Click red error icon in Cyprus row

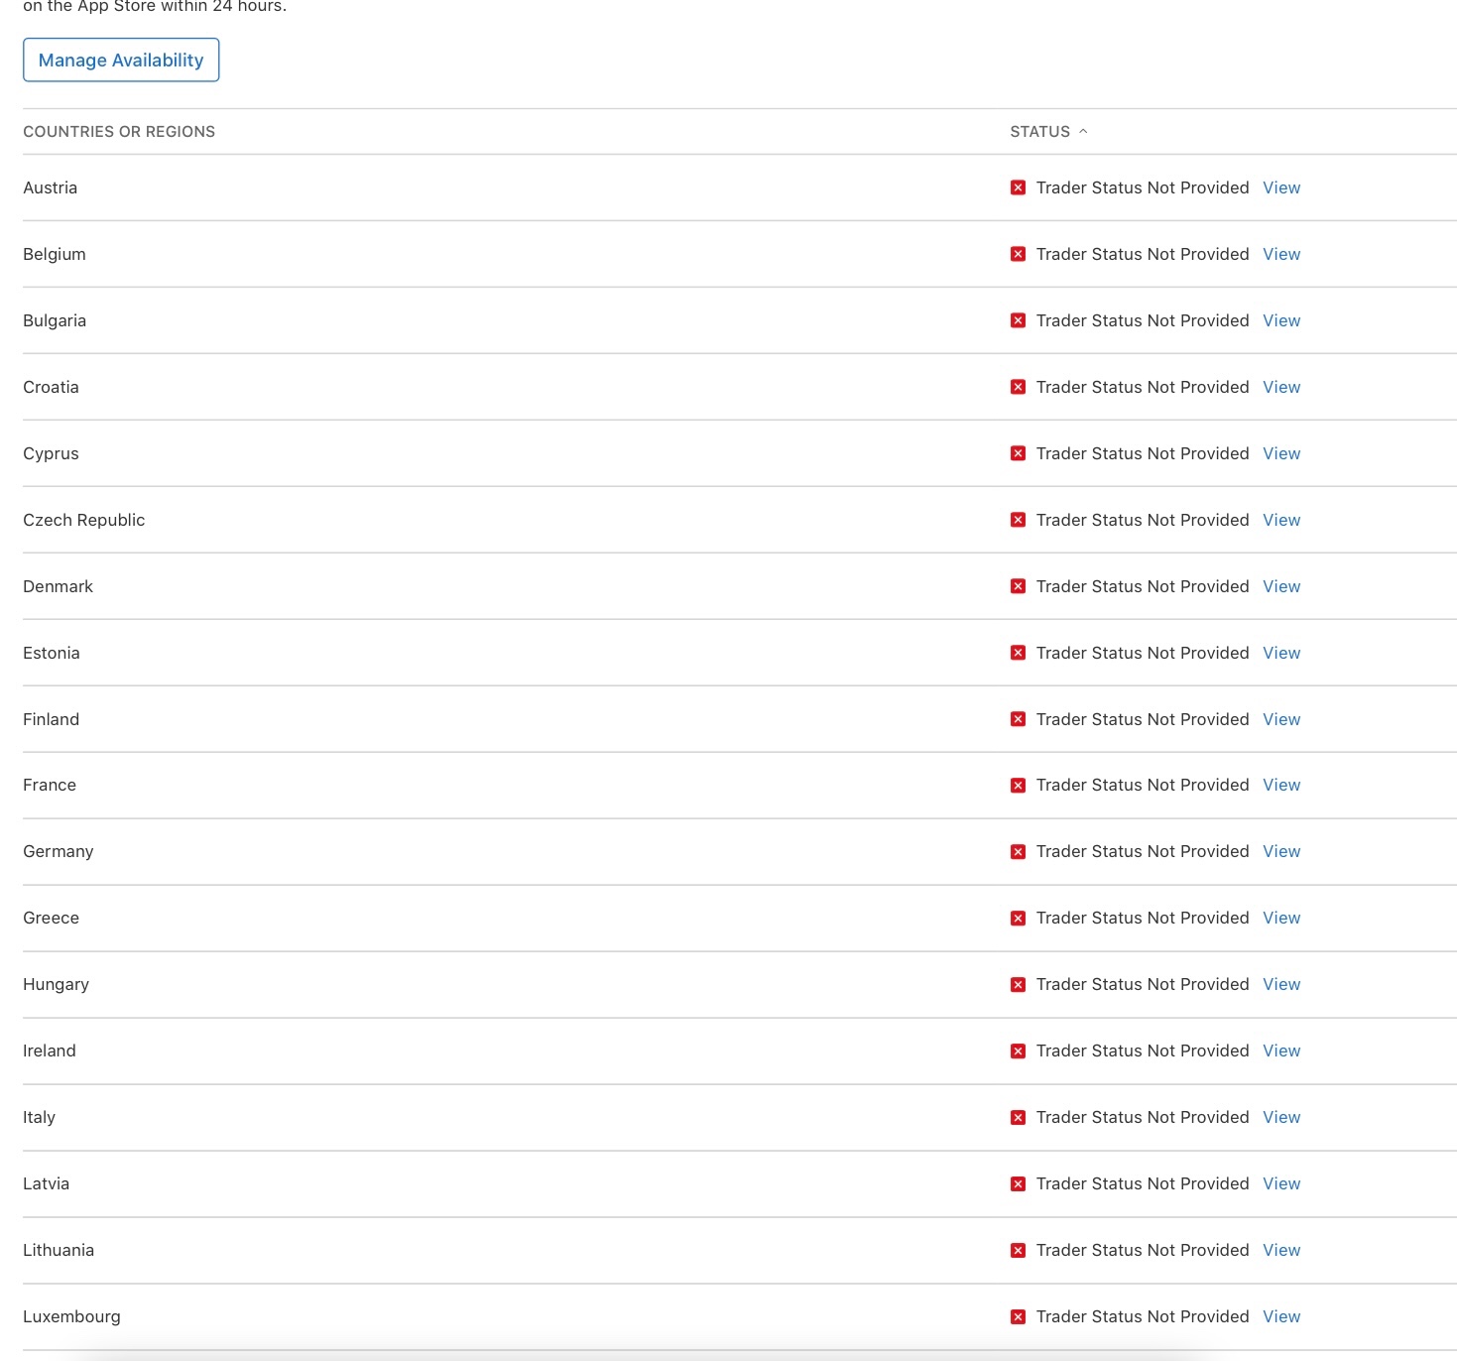(1018, 453)
